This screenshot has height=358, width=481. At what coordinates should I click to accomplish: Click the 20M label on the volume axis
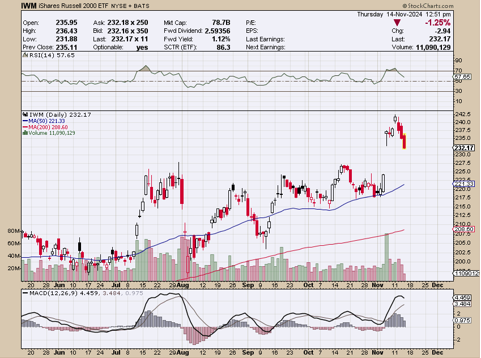point(14,268)
